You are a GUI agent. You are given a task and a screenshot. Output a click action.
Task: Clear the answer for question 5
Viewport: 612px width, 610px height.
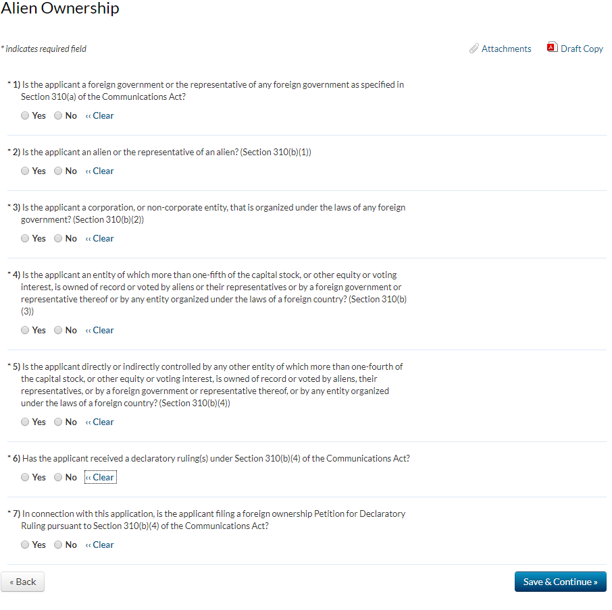point(100,422)
